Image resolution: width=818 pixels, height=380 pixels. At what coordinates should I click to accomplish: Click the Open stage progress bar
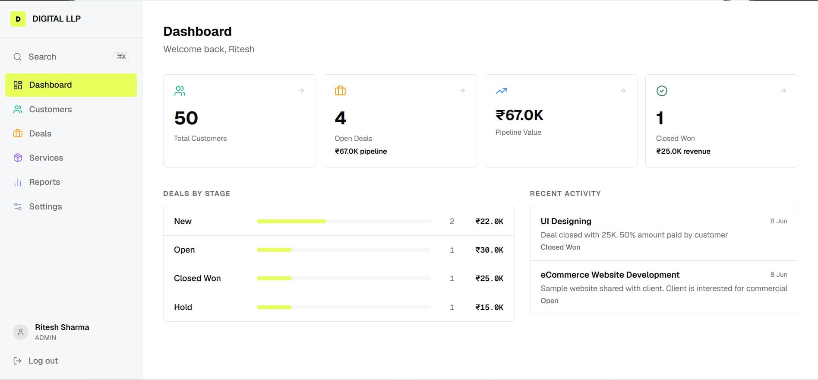[x=344, y=250]
